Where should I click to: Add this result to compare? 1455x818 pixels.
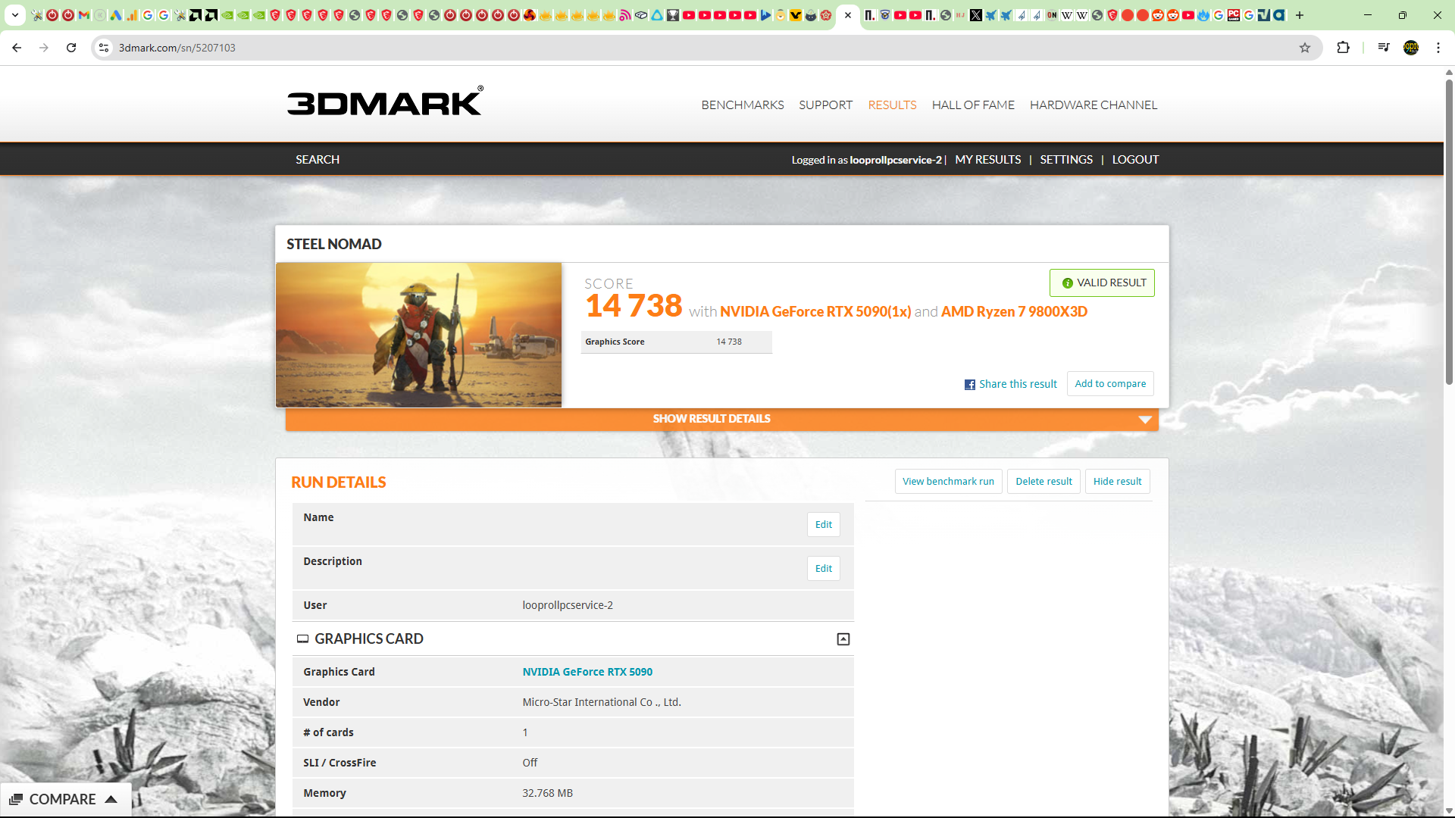pyautogui.click(x=1109, y=384)
